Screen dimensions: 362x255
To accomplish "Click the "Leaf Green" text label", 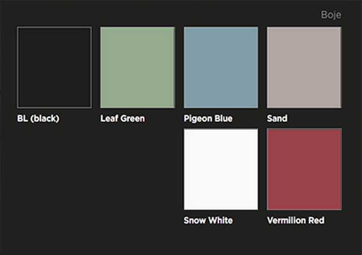I will pyautogui.click(x=123, y=118).
